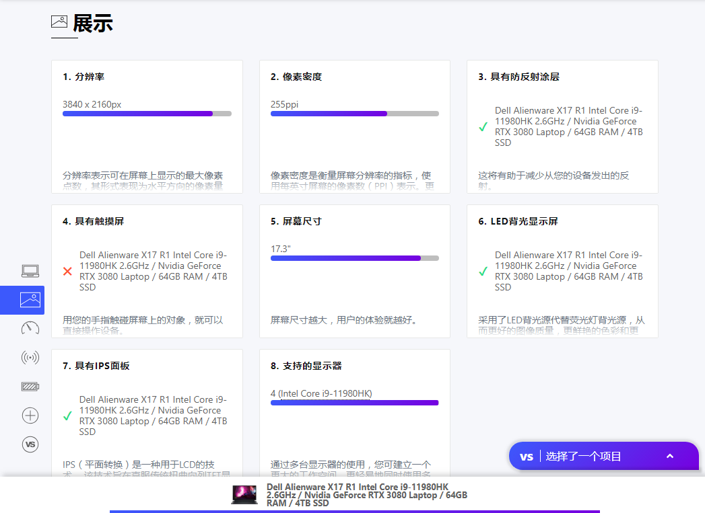Screen dimensions: 705x513
Task: Click the VS logo in the purple comparison bar
Action: tap(527, 457)
